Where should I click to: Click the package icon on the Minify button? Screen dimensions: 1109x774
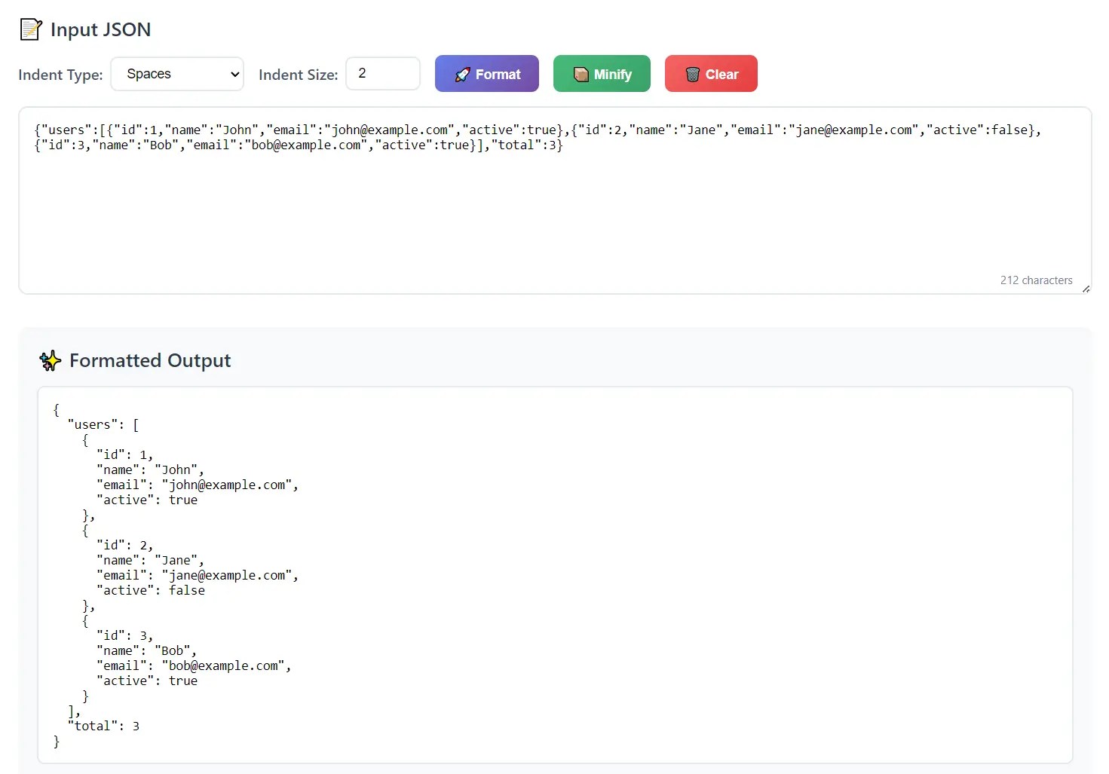(581, 74)
